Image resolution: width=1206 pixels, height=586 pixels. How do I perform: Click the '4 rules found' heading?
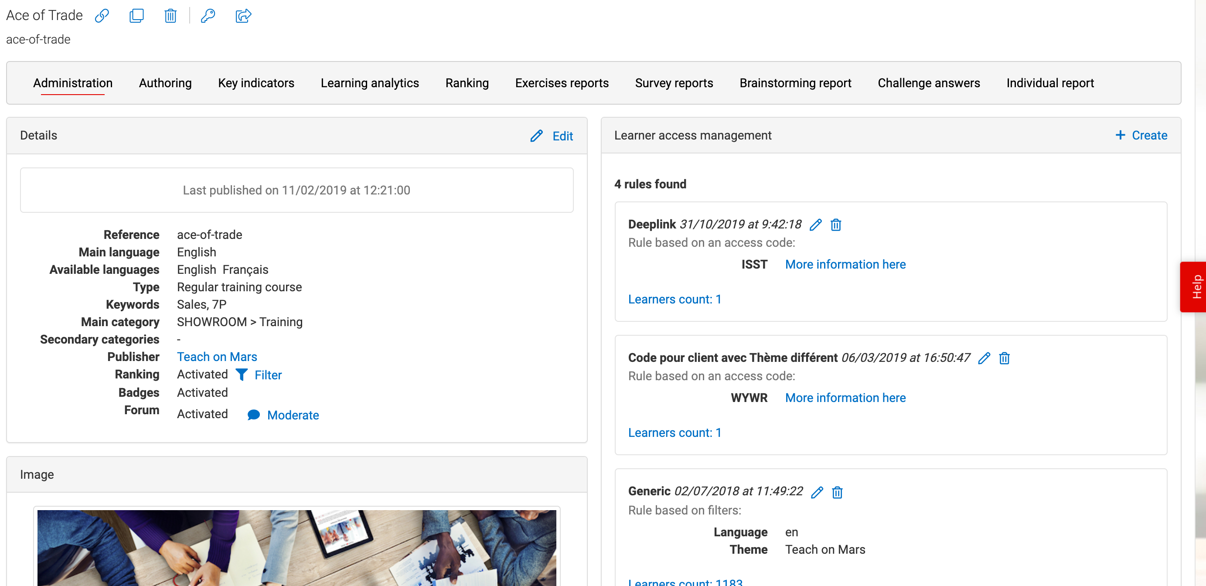point(650,184)
